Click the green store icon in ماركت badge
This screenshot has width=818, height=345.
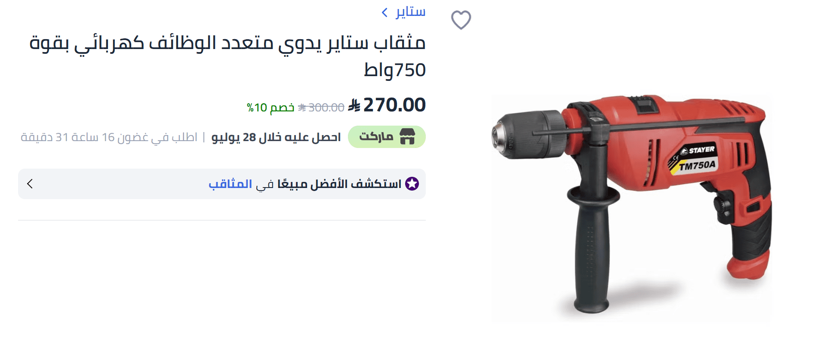(x=407, y=137)
